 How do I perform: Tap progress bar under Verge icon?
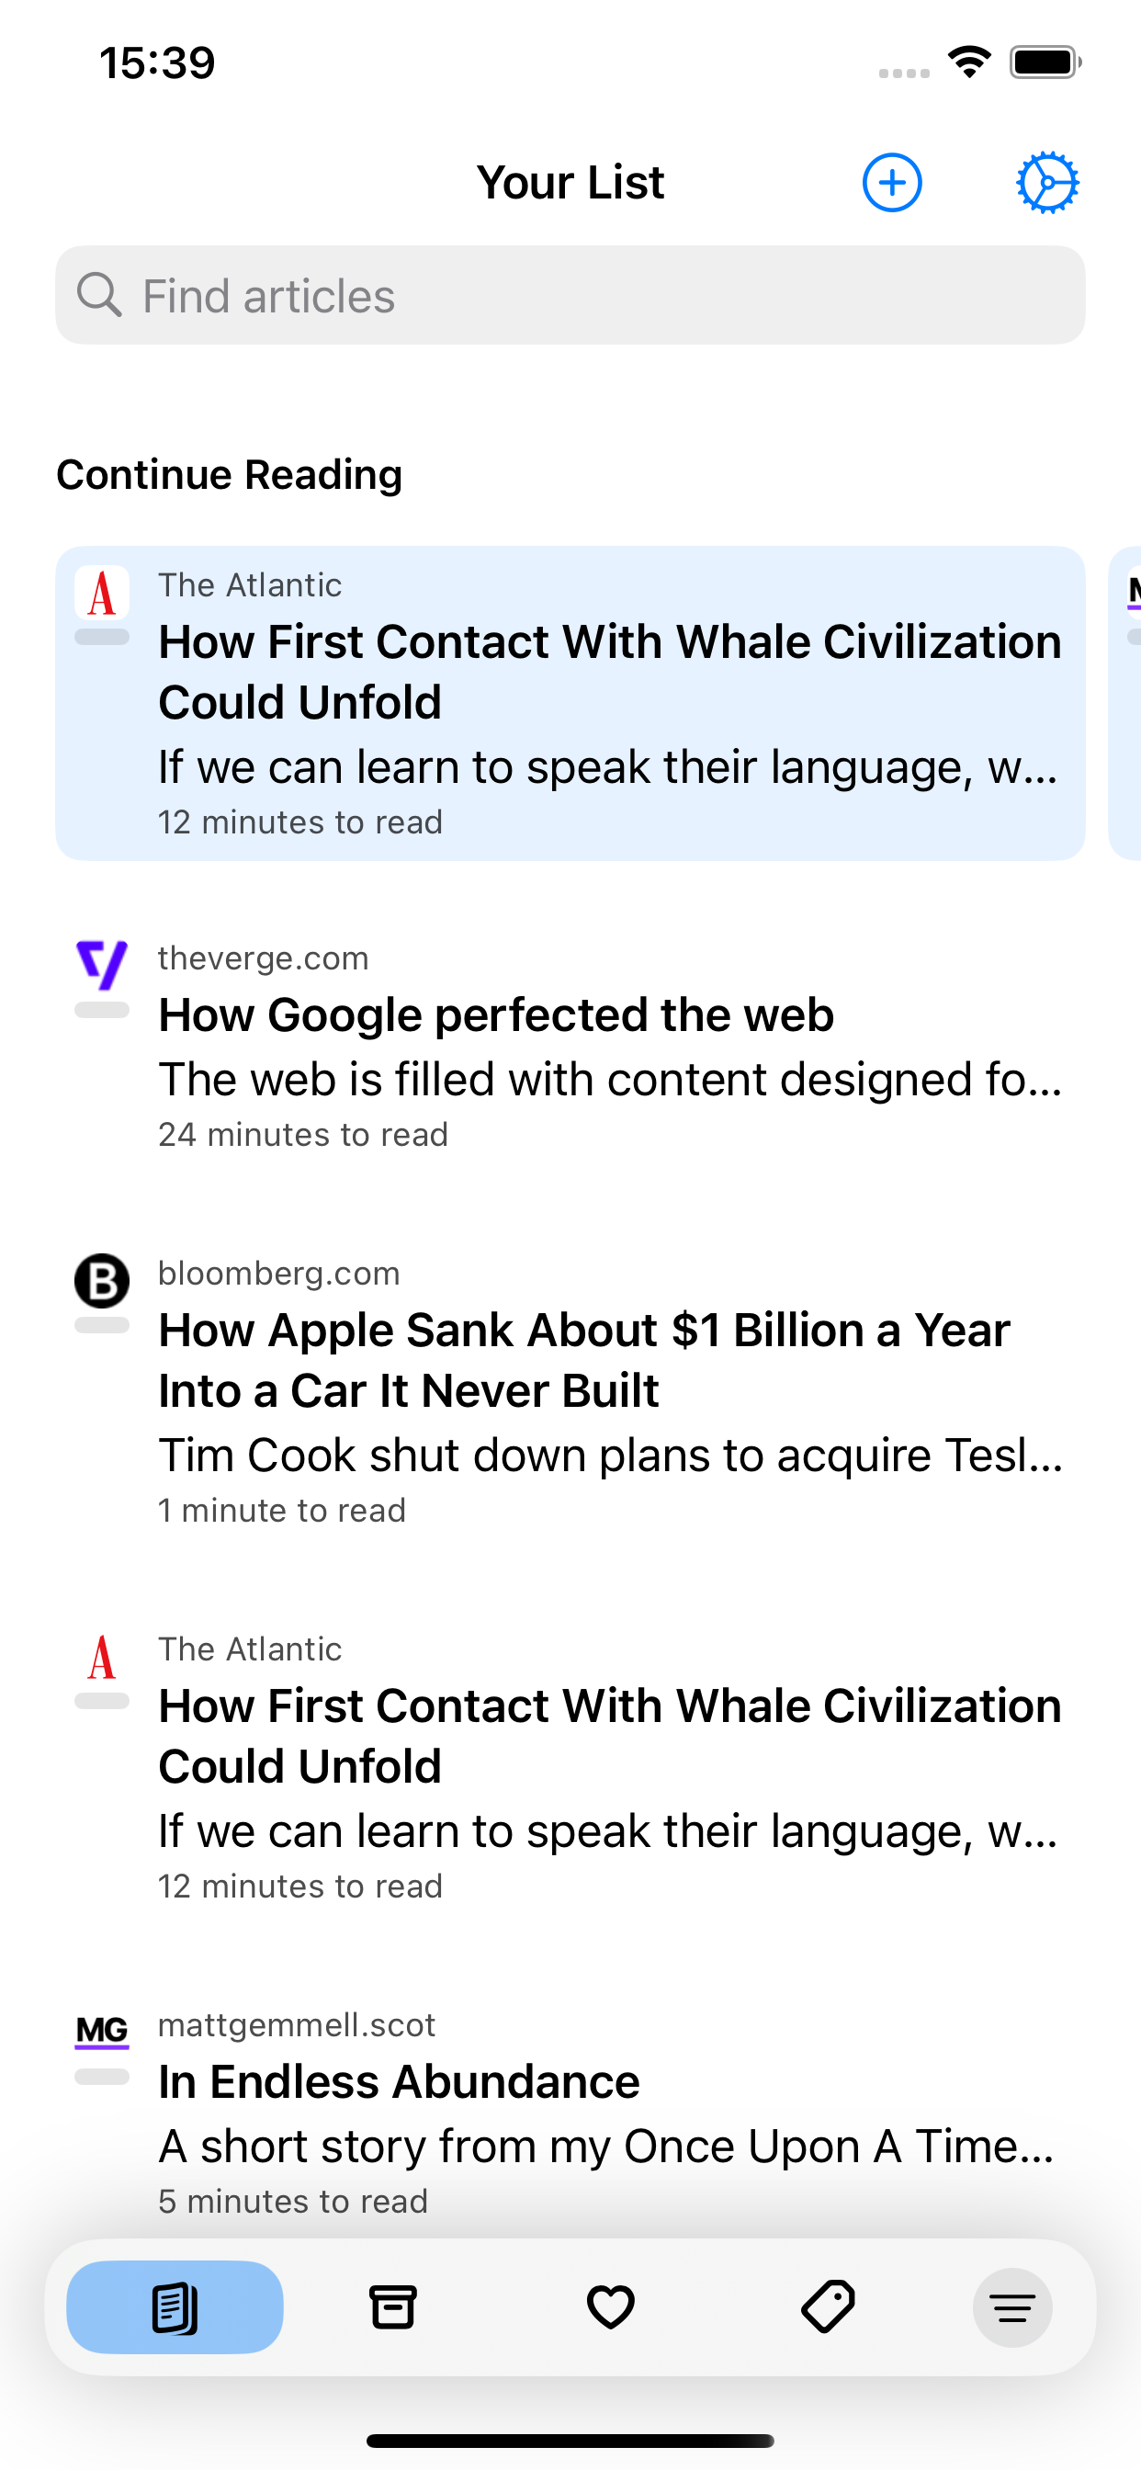tap(102, 1011)
